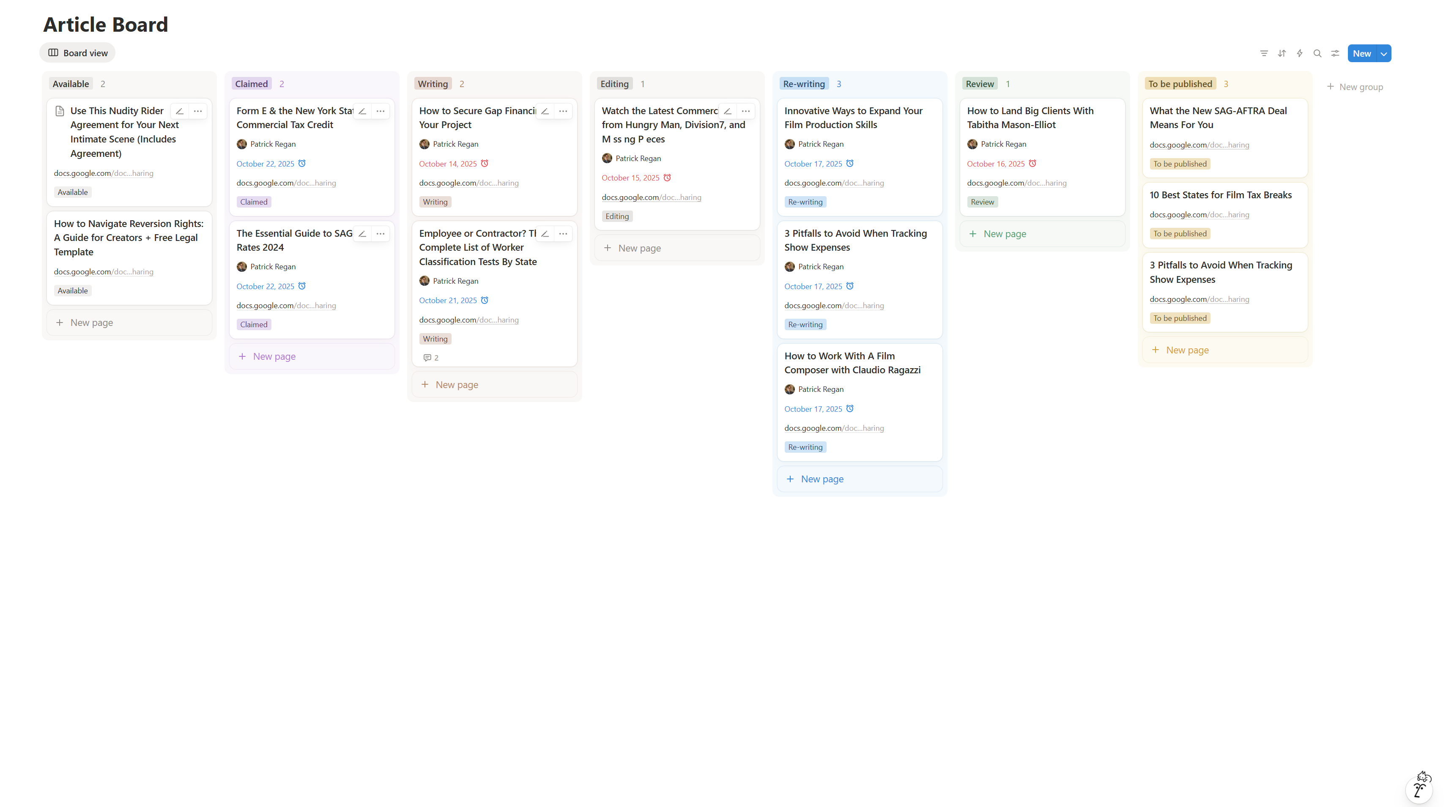Open the view settings sliders icon
1446x807 pixels.
click(1335, 53)
